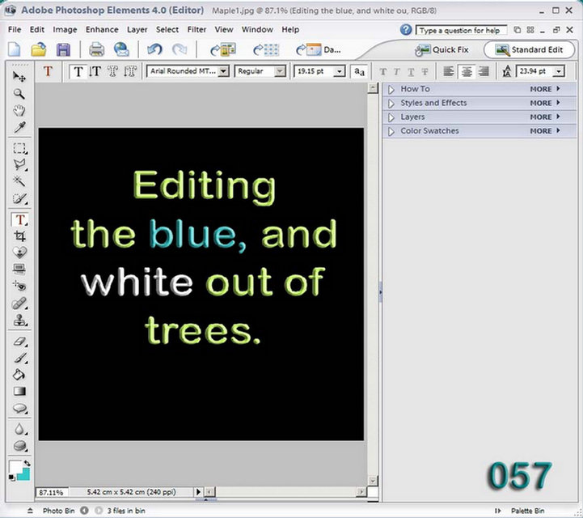This screenshot has width=583, height=518.
Task: Open the 19.15 pt font size dropdown
Action: click(x=339, y=71)
